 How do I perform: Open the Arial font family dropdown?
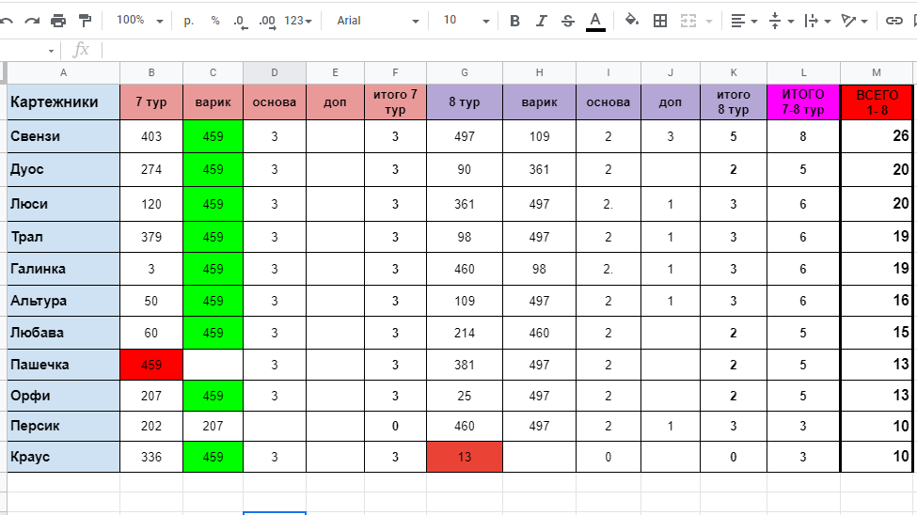click(377, 21)
